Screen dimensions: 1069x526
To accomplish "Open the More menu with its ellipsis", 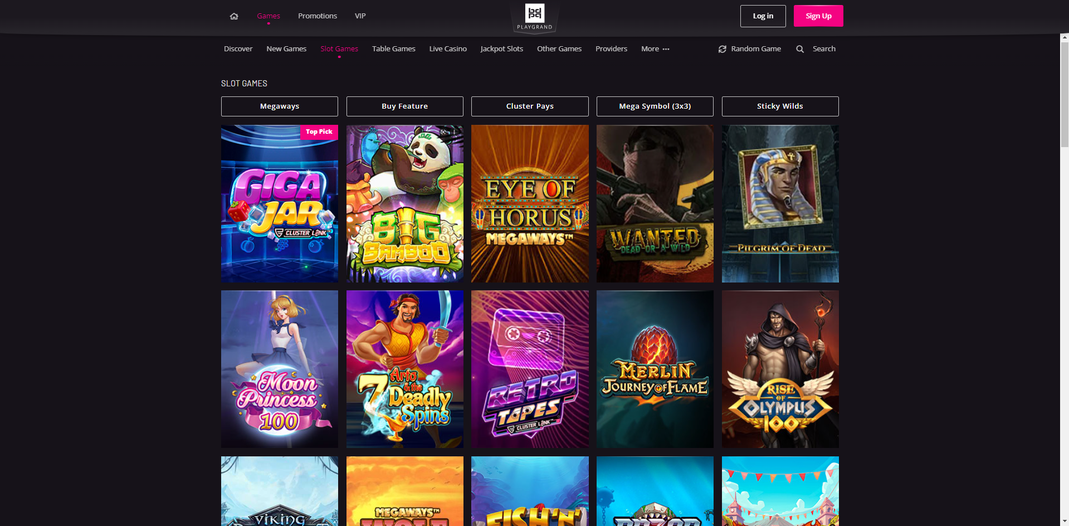I will (655, 49).
